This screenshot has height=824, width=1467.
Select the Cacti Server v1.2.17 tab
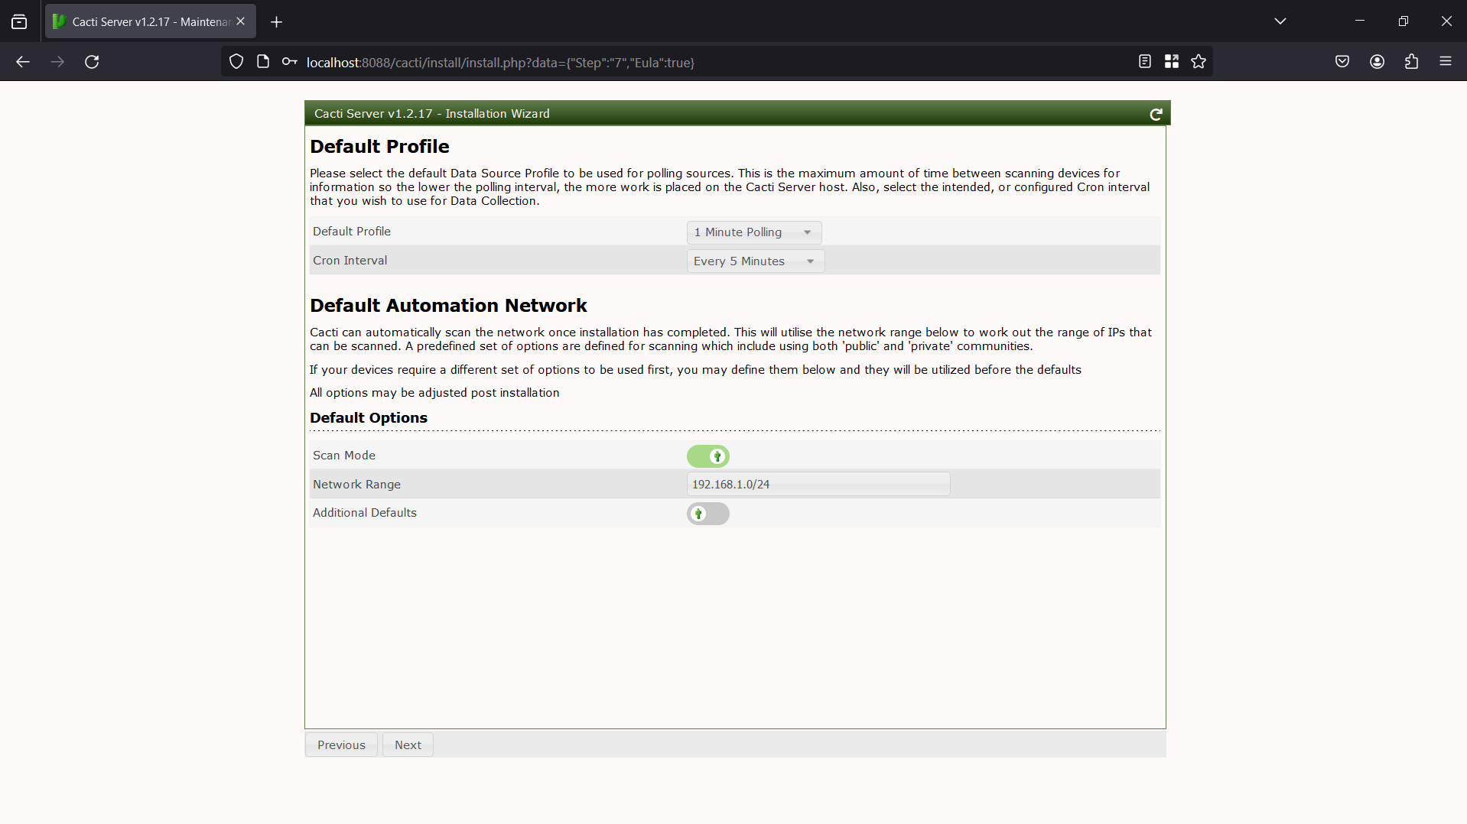pyautogui.click(x=151, y=21)
